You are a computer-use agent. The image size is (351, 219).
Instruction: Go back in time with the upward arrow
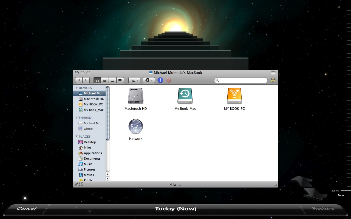[x=302, y=181]
